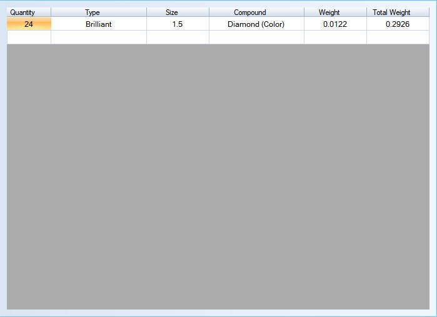This screenshot has width=437, height=317.
Task: Click the Weight column header
Action: pyautogui.click(x=329, y=12)
